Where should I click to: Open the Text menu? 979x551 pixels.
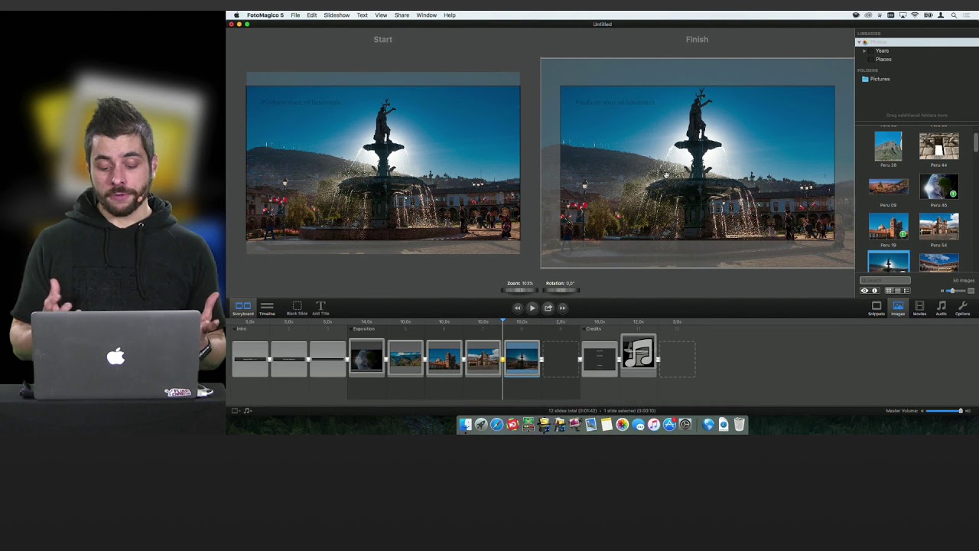click(362, 15)
